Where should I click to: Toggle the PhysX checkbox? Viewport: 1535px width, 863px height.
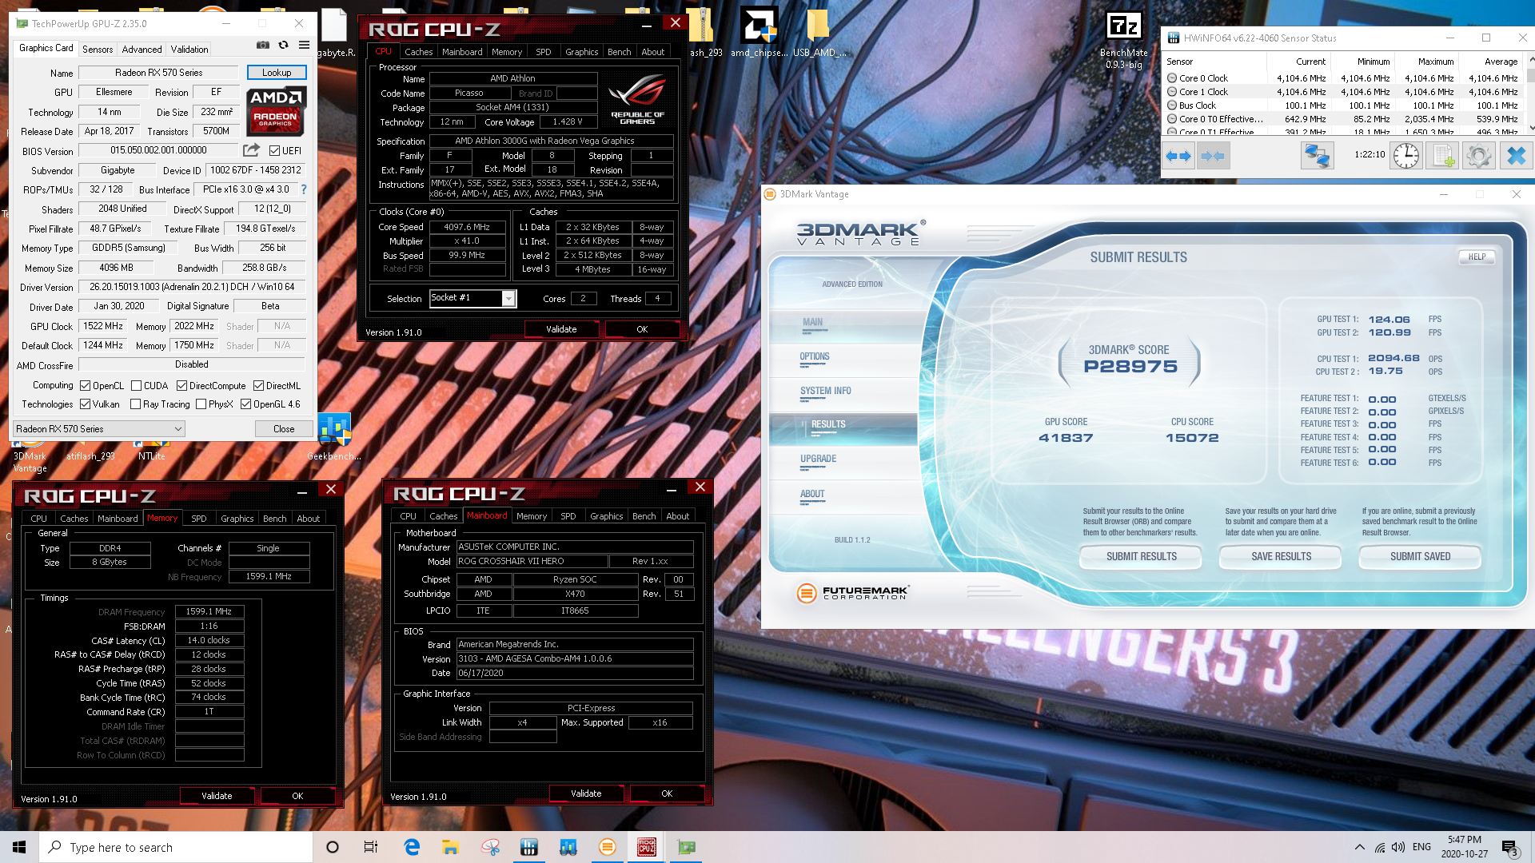[201, 404]
